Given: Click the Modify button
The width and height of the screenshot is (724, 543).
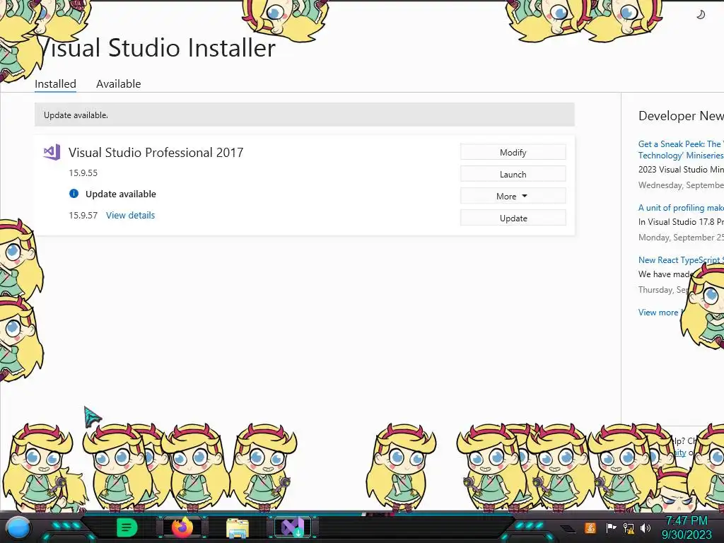Looking at the screenshot, I should click(x=513, y=153).
